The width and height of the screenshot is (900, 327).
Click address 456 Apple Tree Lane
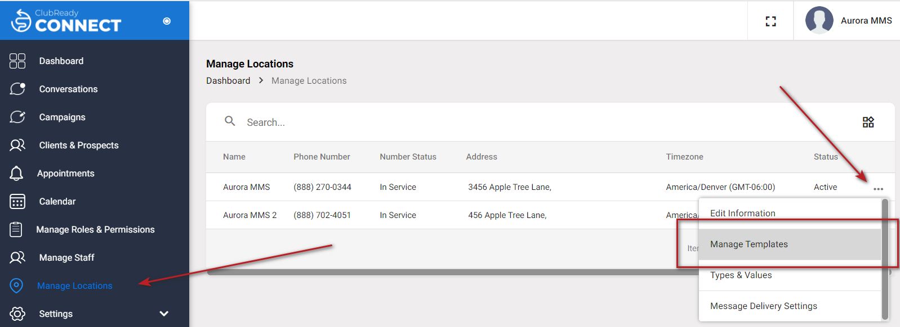507,215
